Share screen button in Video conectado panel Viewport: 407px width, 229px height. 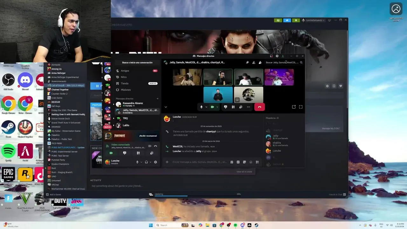[125, 153]
